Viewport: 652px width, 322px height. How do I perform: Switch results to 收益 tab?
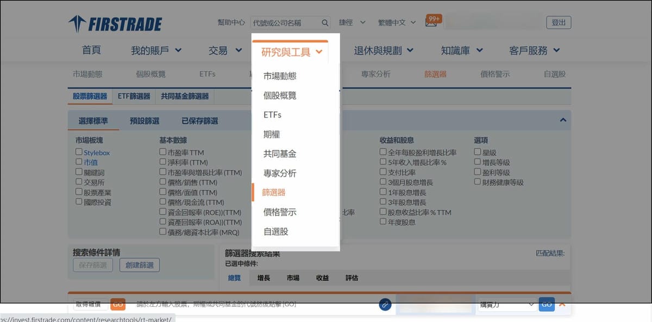pyautogui.click(x=322, y=278)
